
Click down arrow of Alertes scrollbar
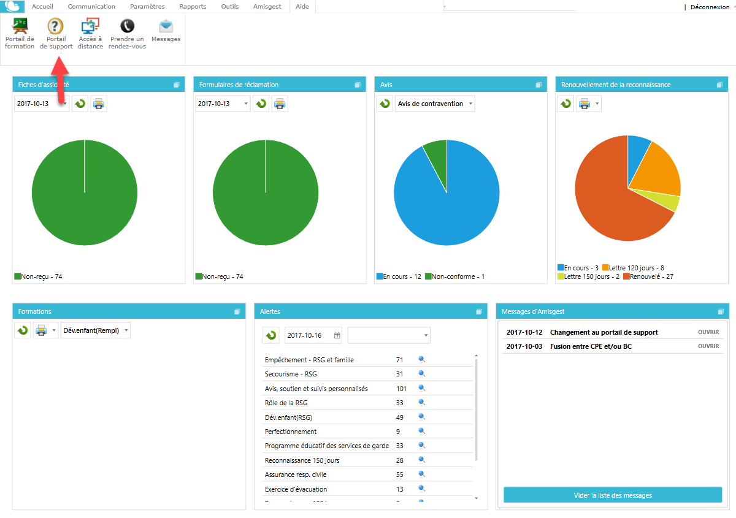click(477, 499)
